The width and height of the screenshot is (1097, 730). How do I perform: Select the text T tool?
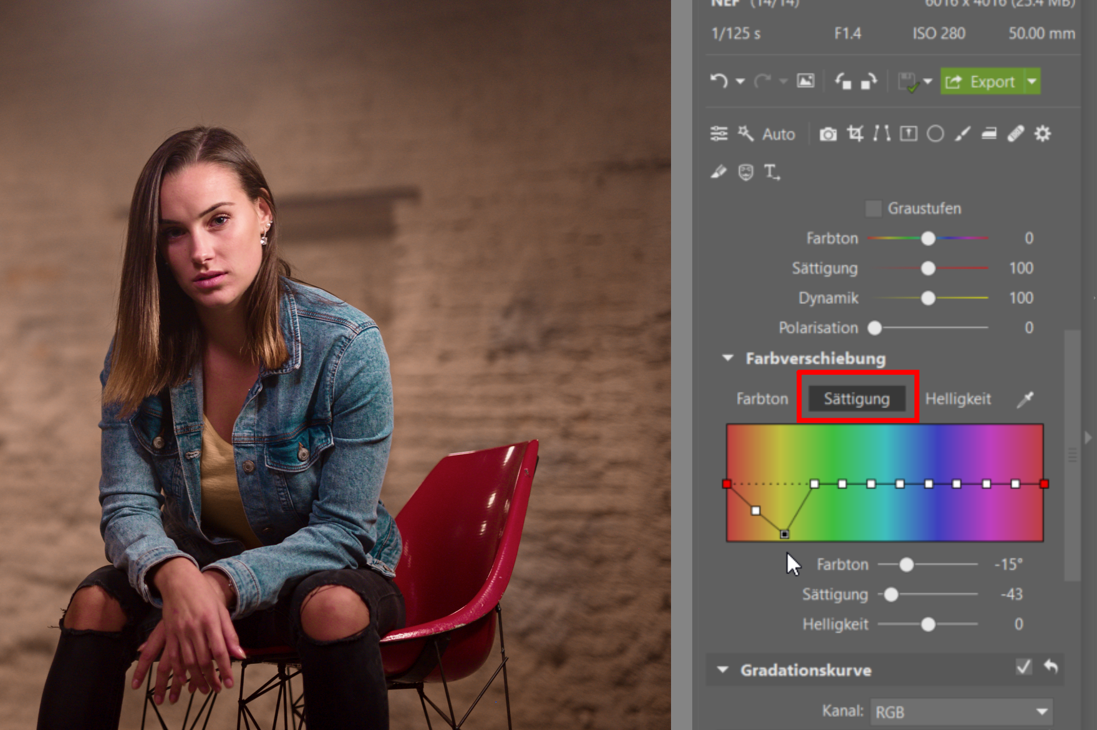pyautogui.click(x=771, y=172)
